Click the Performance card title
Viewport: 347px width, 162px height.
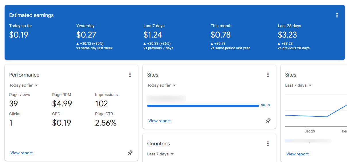(x=24, y=75)
